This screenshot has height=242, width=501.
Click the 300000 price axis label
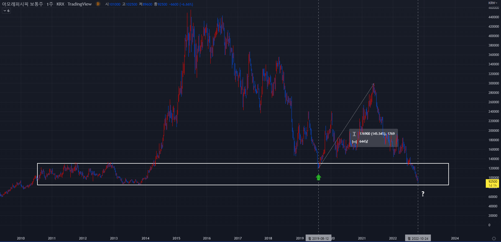(494, 83)
